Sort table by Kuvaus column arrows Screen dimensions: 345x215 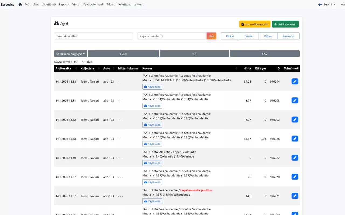(236, 68)
